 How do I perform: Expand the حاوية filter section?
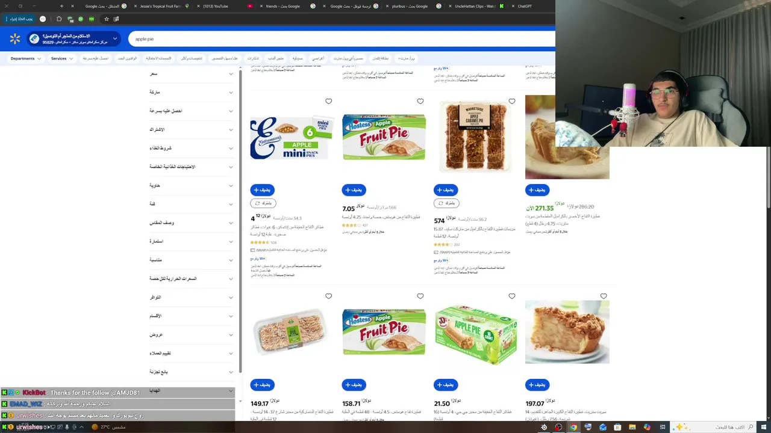coord(192,186)
